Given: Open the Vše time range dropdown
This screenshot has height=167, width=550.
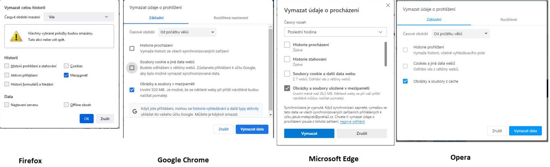Looking at the screenshot, I should click(x=79, y=17).
